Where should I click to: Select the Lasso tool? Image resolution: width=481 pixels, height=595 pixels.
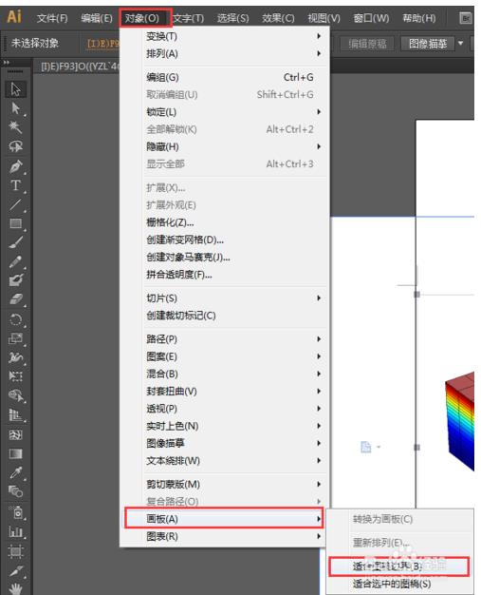(15, 146)
